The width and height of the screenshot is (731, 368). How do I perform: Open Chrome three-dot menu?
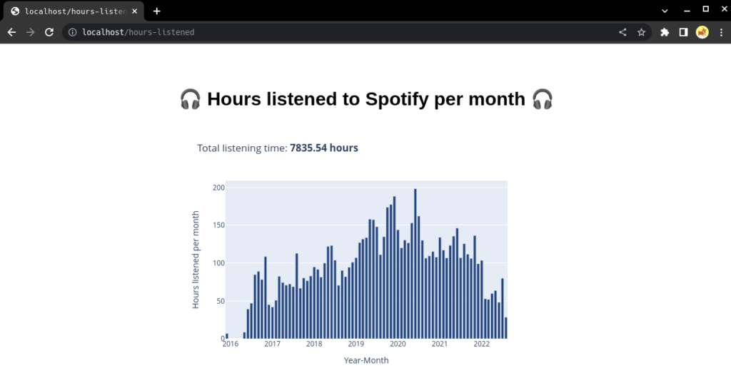[721, 32]
